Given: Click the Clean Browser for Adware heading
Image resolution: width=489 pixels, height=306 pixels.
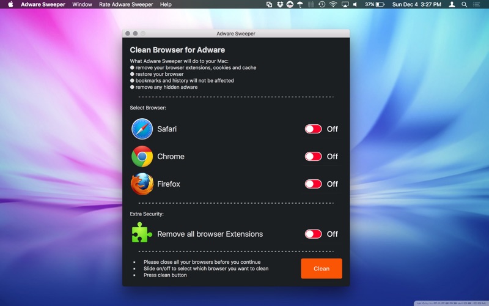Looking at the screenshot, I should click(177, 50).
